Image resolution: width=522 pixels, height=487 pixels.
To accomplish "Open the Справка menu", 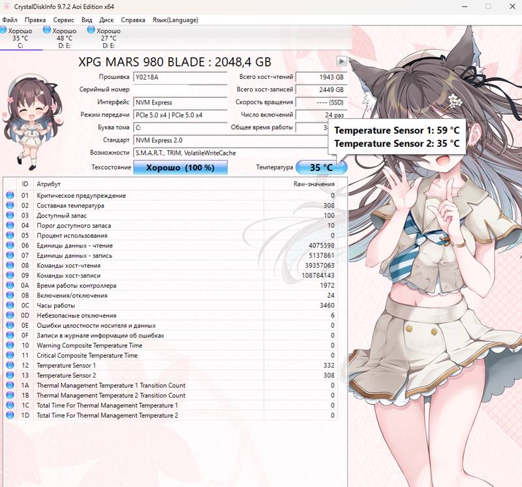I will pos(133,20).
